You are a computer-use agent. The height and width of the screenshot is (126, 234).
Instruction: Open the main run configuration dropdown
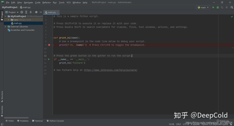pos(203,7)
